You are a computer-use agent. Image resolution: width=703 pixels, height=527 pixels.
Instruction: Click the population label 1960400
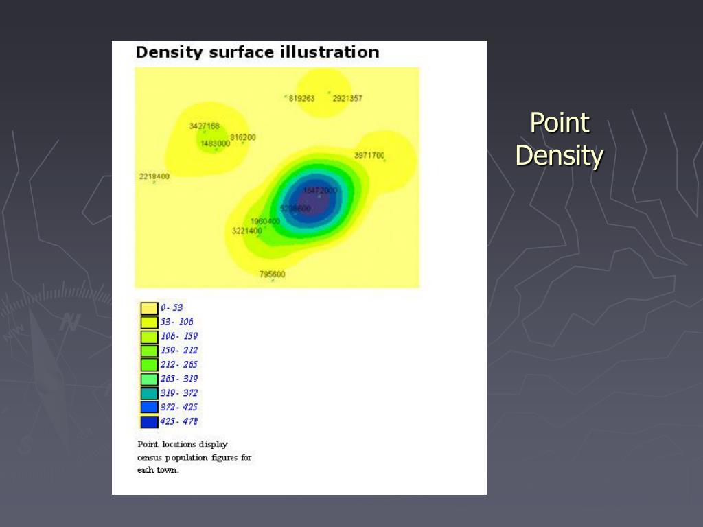tap(265, 221)
